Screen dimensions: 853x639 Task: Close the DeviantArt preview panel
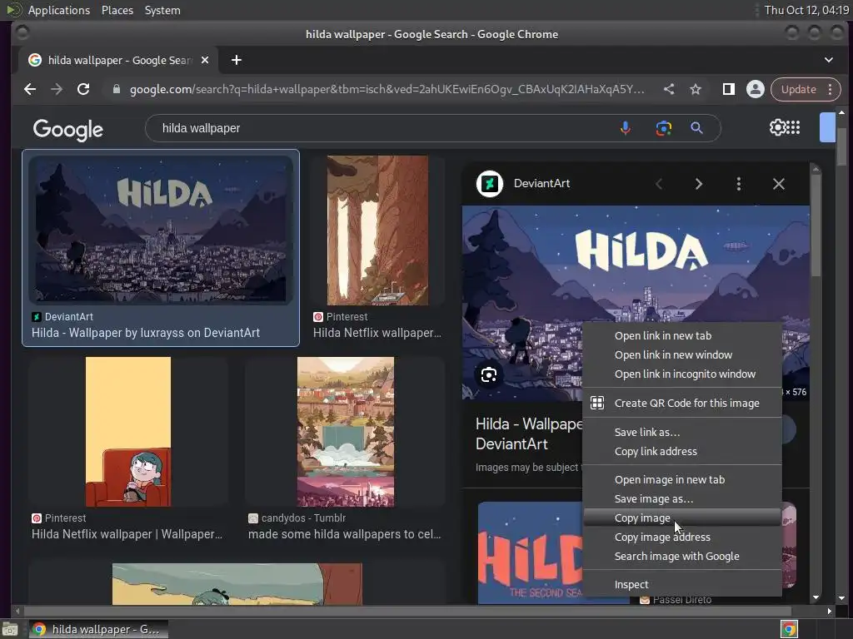779,184
